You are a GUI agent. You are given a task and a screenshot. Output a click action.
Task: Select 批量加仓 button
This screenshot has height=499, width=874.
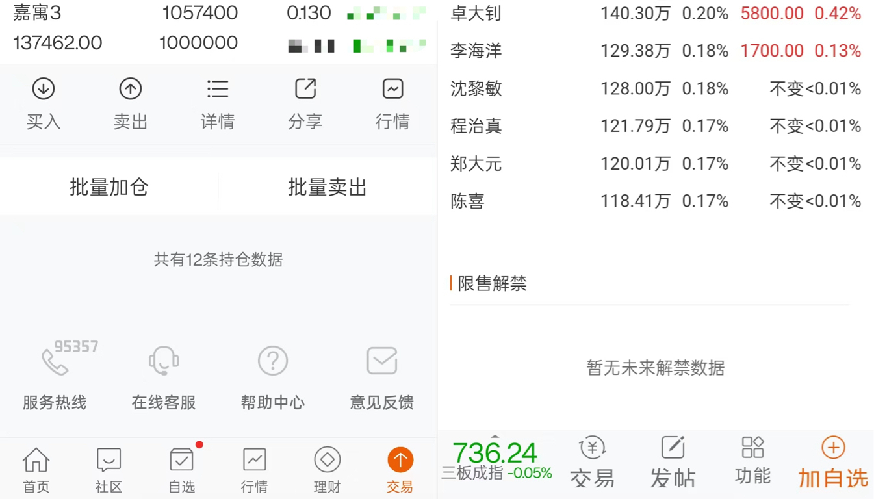109,187
